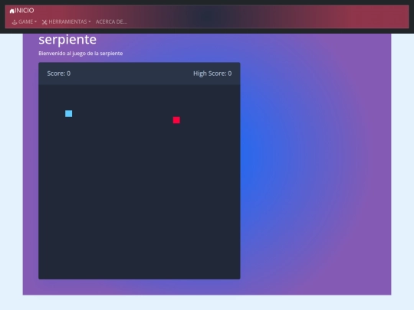This screenshot has height=310, width=414.
Task: Click the tools icon beside HERRAMIENTAS
Action: pyautogui.click(x=44, y=22)
